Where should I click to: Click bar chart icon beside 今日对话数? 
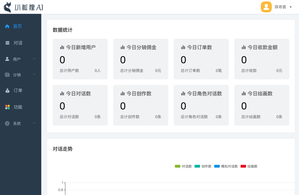pos(62,93)
